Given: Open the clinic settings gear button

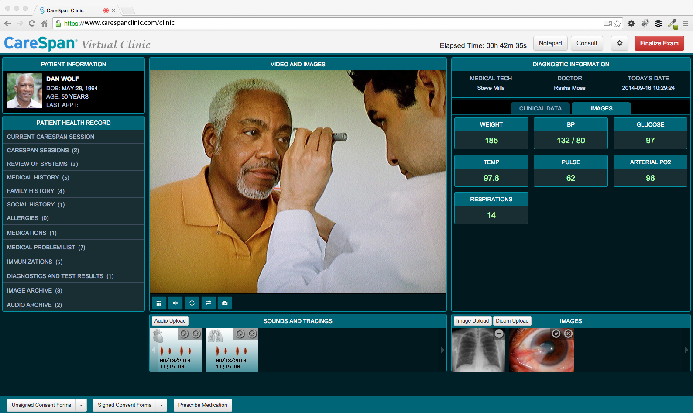Looking at the screenshot, I should click(x=619, y=43).
